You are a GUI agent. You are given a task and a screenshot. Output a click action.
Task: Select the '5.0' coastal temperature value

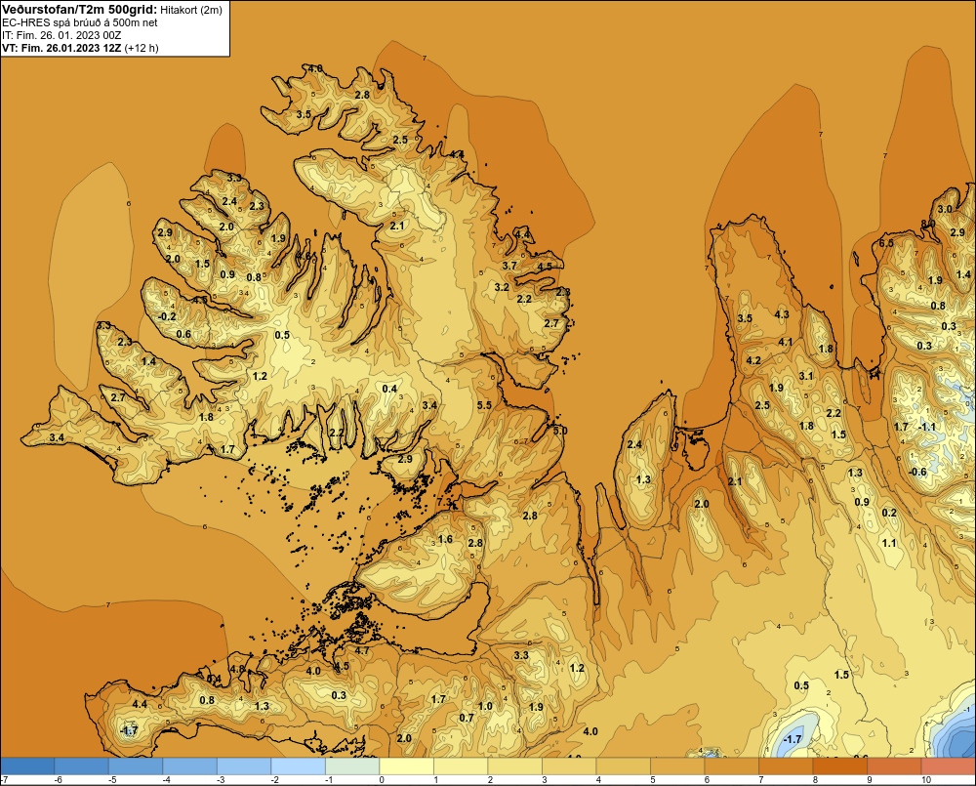[x=560, y=431]
